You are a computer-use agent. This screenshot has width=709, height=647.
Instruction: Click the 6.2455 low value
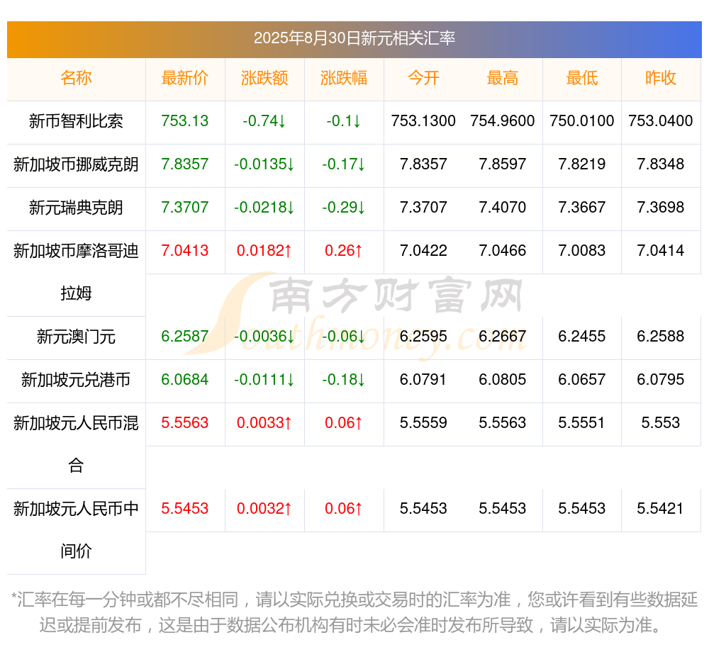pos(582,336)
